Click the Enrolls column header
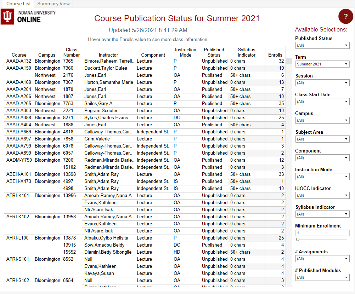Viewport: 355px width, 294px height. pyautogui.click(x=275, y=55)
